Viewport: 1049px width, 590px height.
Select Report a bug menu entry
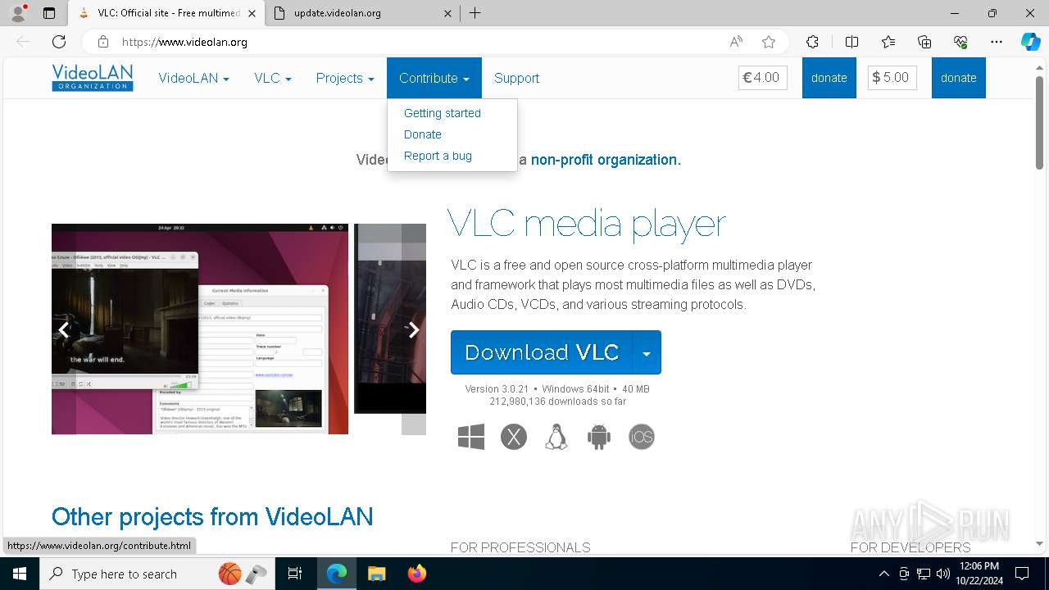point(438,156)
